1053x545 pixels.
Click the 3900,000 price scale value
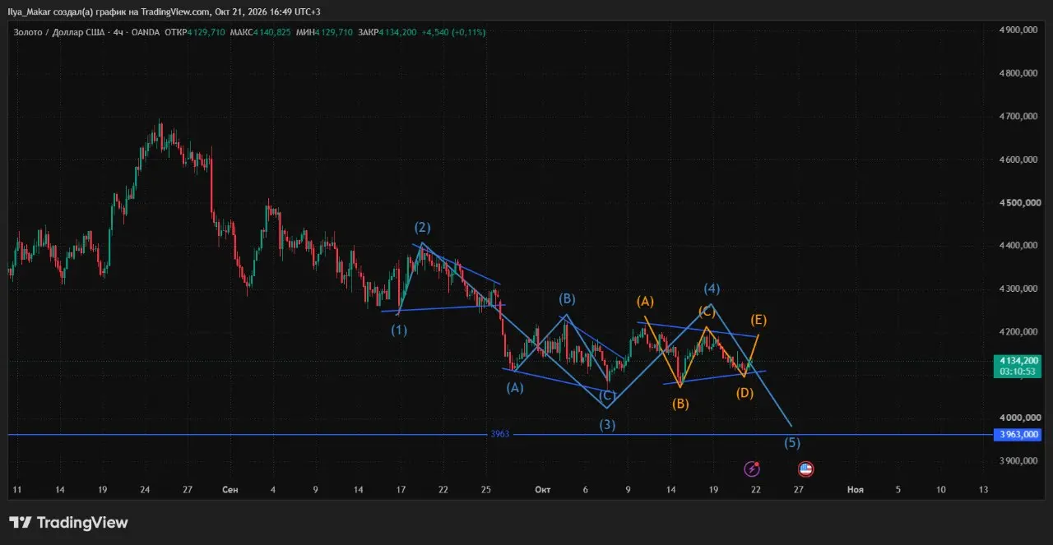(x=1018, y=461)
